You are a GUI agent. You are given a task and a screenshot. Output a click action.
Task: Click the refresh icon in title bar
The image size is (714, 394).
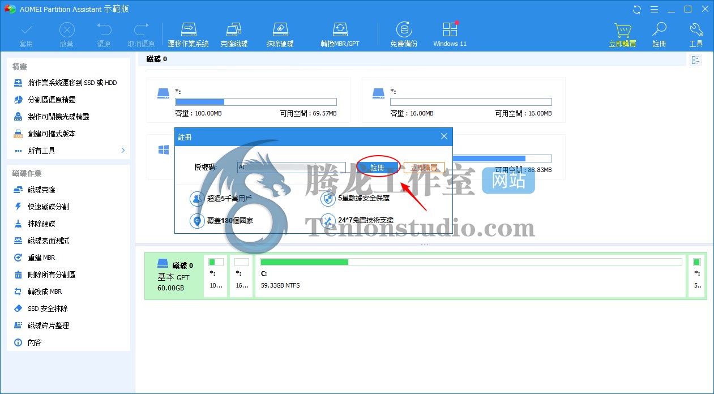pos(637,9)
